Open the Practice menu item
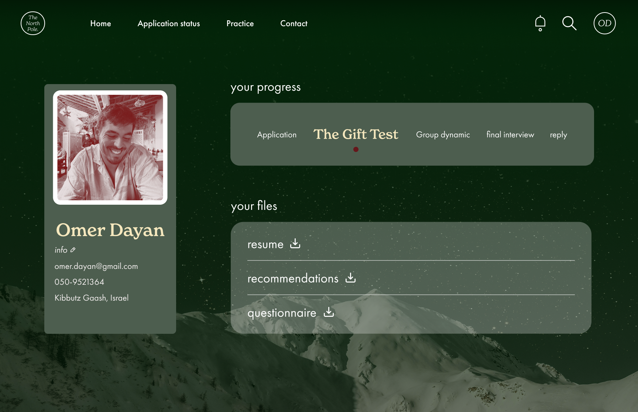 (x=240, y=24)
